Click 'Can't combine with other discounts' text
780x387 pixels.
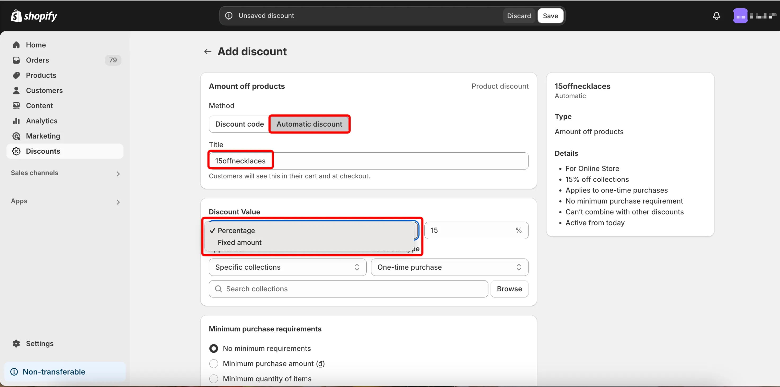(x=624, y=212)
